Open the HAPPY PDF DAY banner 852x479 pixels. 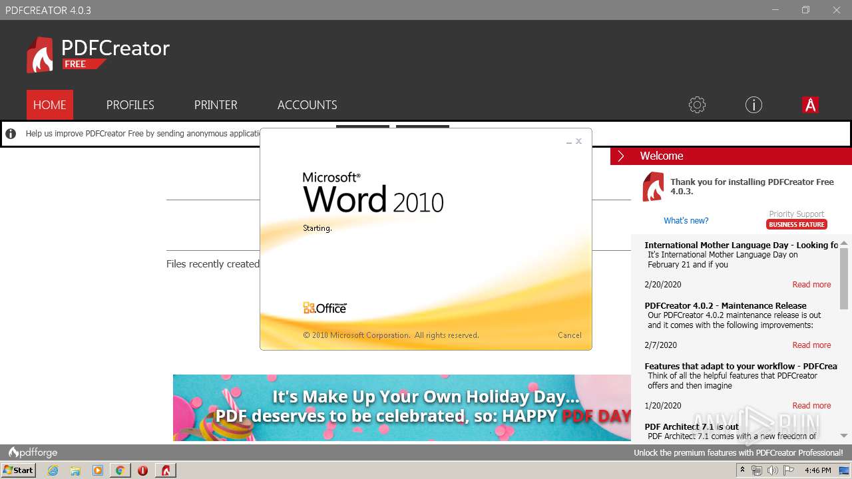point(402,408)
